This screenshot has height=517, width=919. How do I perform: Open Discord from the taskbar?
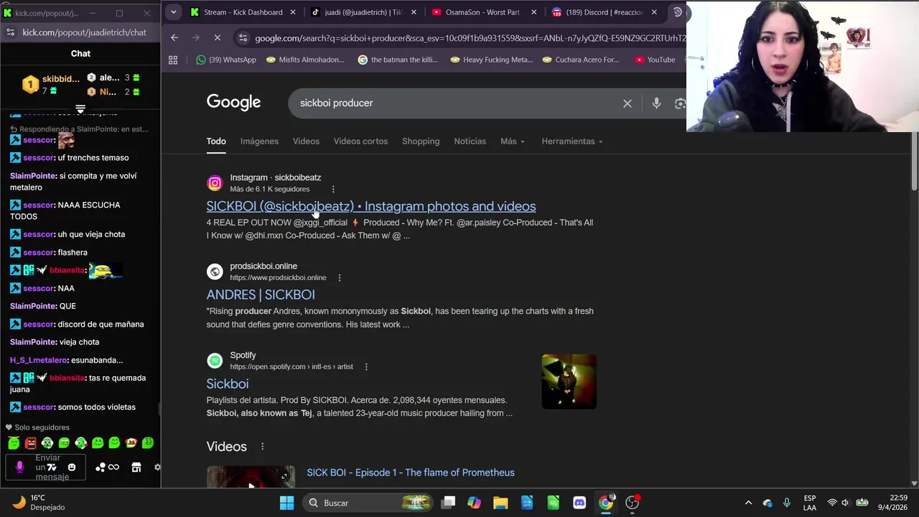click(579, 503)
